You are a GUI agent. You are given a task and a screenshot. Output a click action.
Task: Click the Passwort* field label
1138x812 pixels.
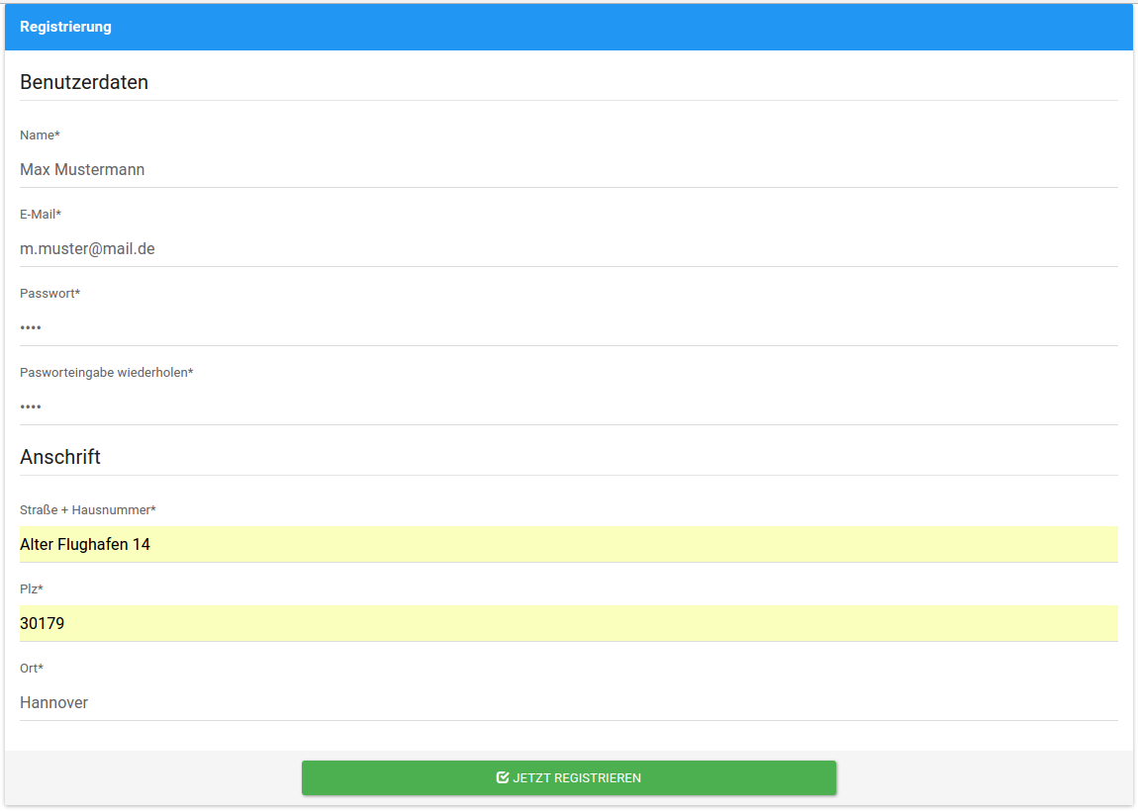49,293
